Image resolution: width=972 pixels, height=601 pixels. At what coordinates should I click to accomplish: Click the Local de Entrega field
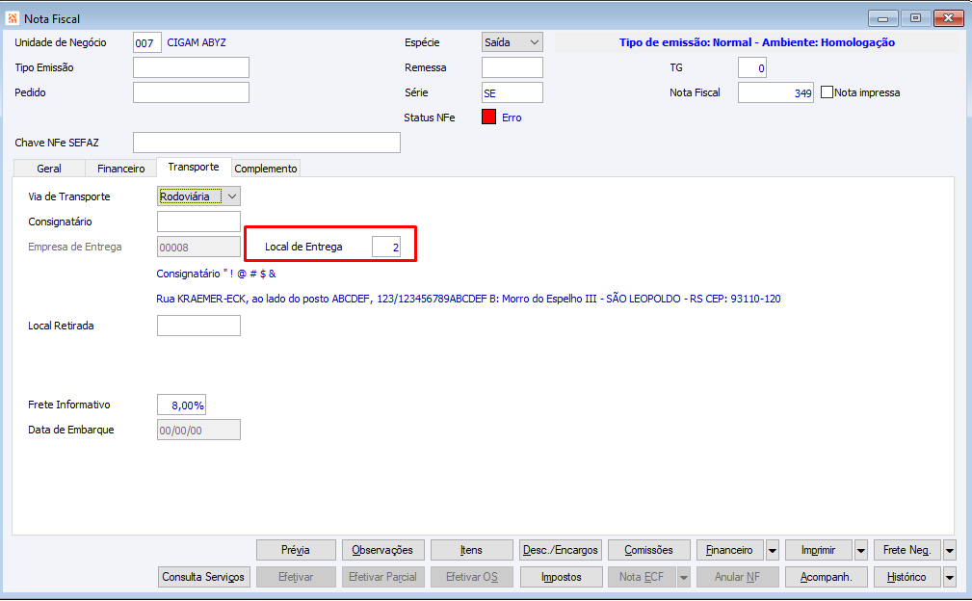tap(386, 247)
